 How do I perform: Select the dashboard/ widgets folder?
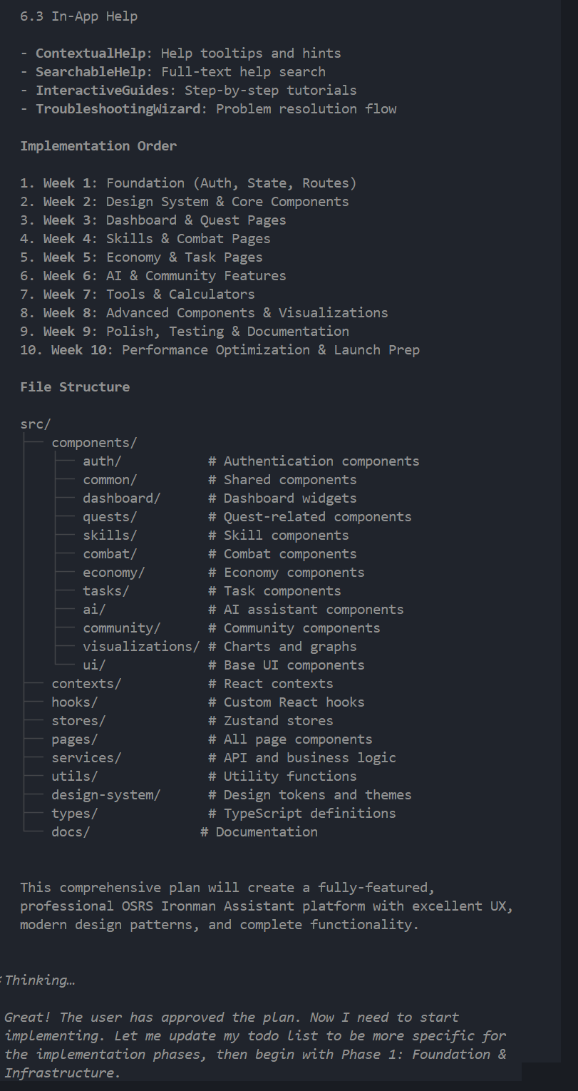[x=120, y=498]
